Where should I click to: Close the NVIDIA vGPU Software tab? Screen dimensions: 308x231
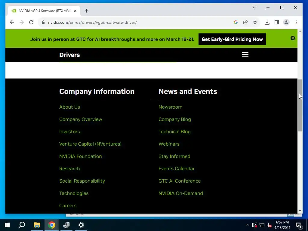(x=75, y=11)
